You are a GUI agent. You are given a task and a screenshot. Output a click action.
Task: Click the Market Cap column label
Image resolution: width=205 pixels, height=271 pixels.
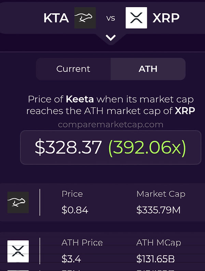click(161, 194)
